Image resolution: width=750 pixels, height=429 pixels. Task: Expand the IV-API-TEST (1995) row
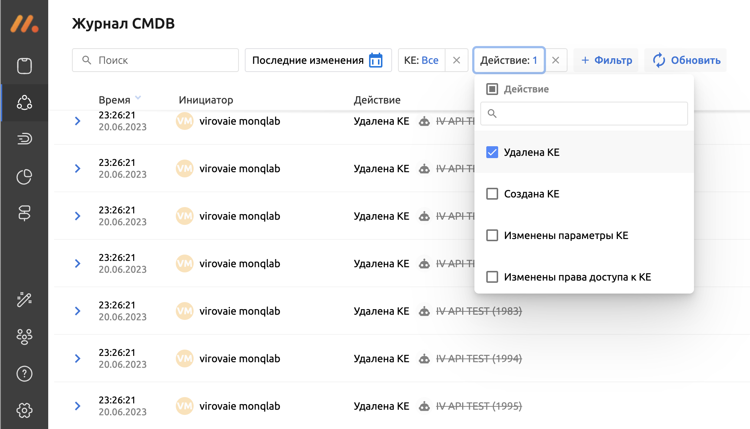[78, 406]
